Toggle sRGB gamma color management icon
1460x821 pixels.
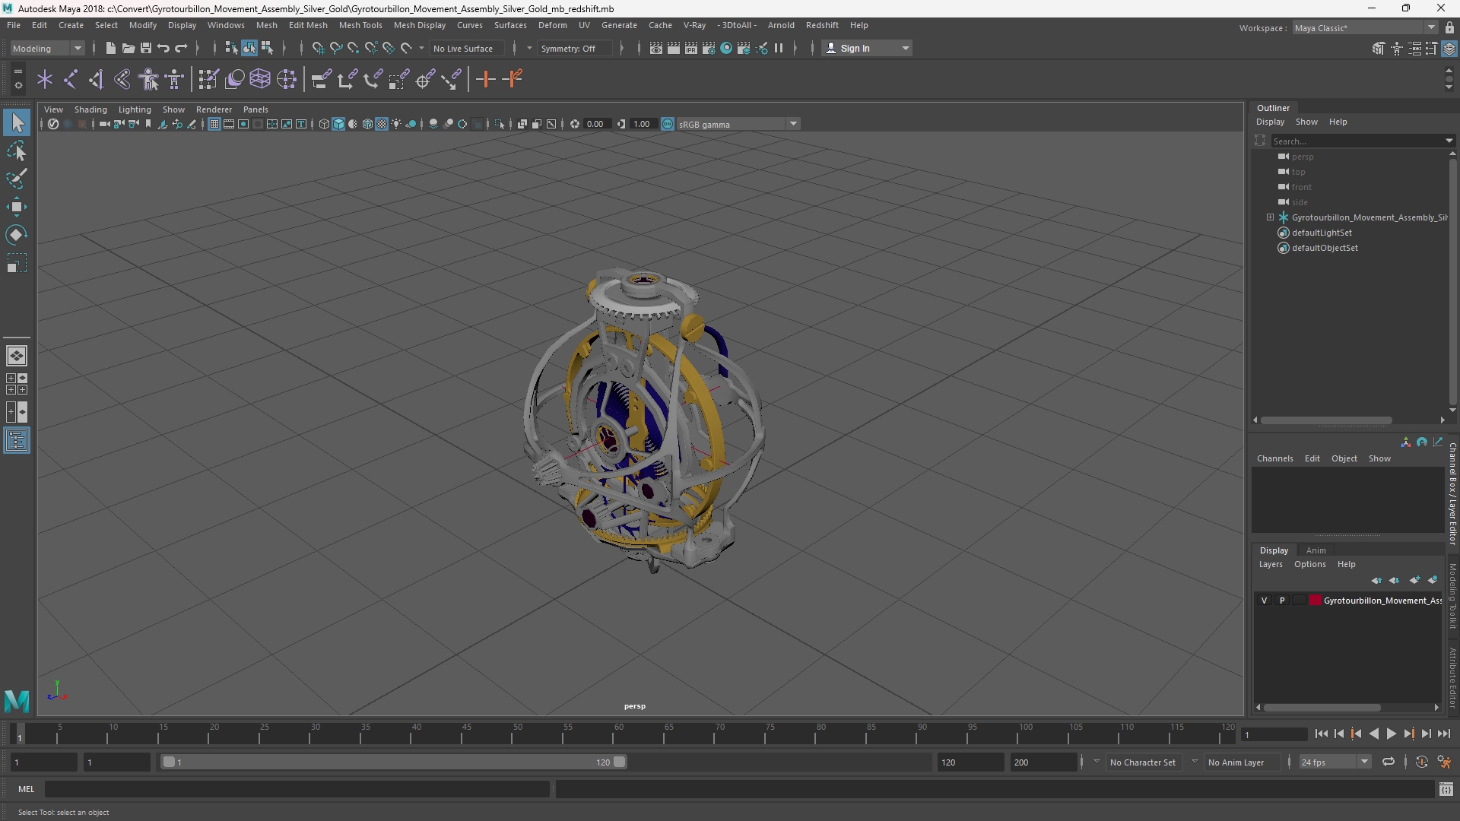pos(668,124)
